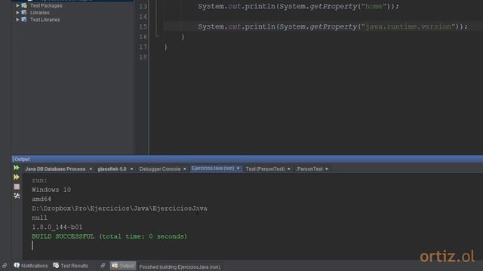Switch to Java DB Database Process tab
The height and width of the screenshot is (271, 483).
(55, 169)
